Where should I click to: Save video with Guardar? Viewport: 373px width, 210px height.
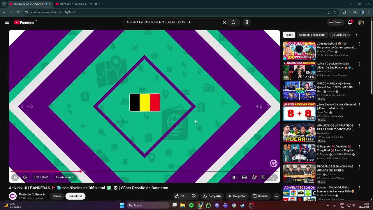(261, 196)
